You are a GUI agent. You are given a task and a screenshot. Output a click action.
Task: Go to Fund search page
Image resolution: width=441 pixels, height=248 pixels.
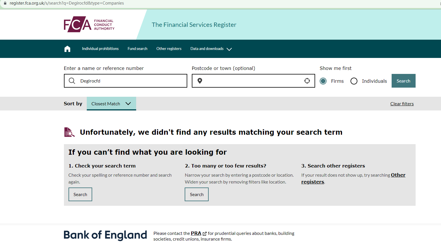point(137,49)
